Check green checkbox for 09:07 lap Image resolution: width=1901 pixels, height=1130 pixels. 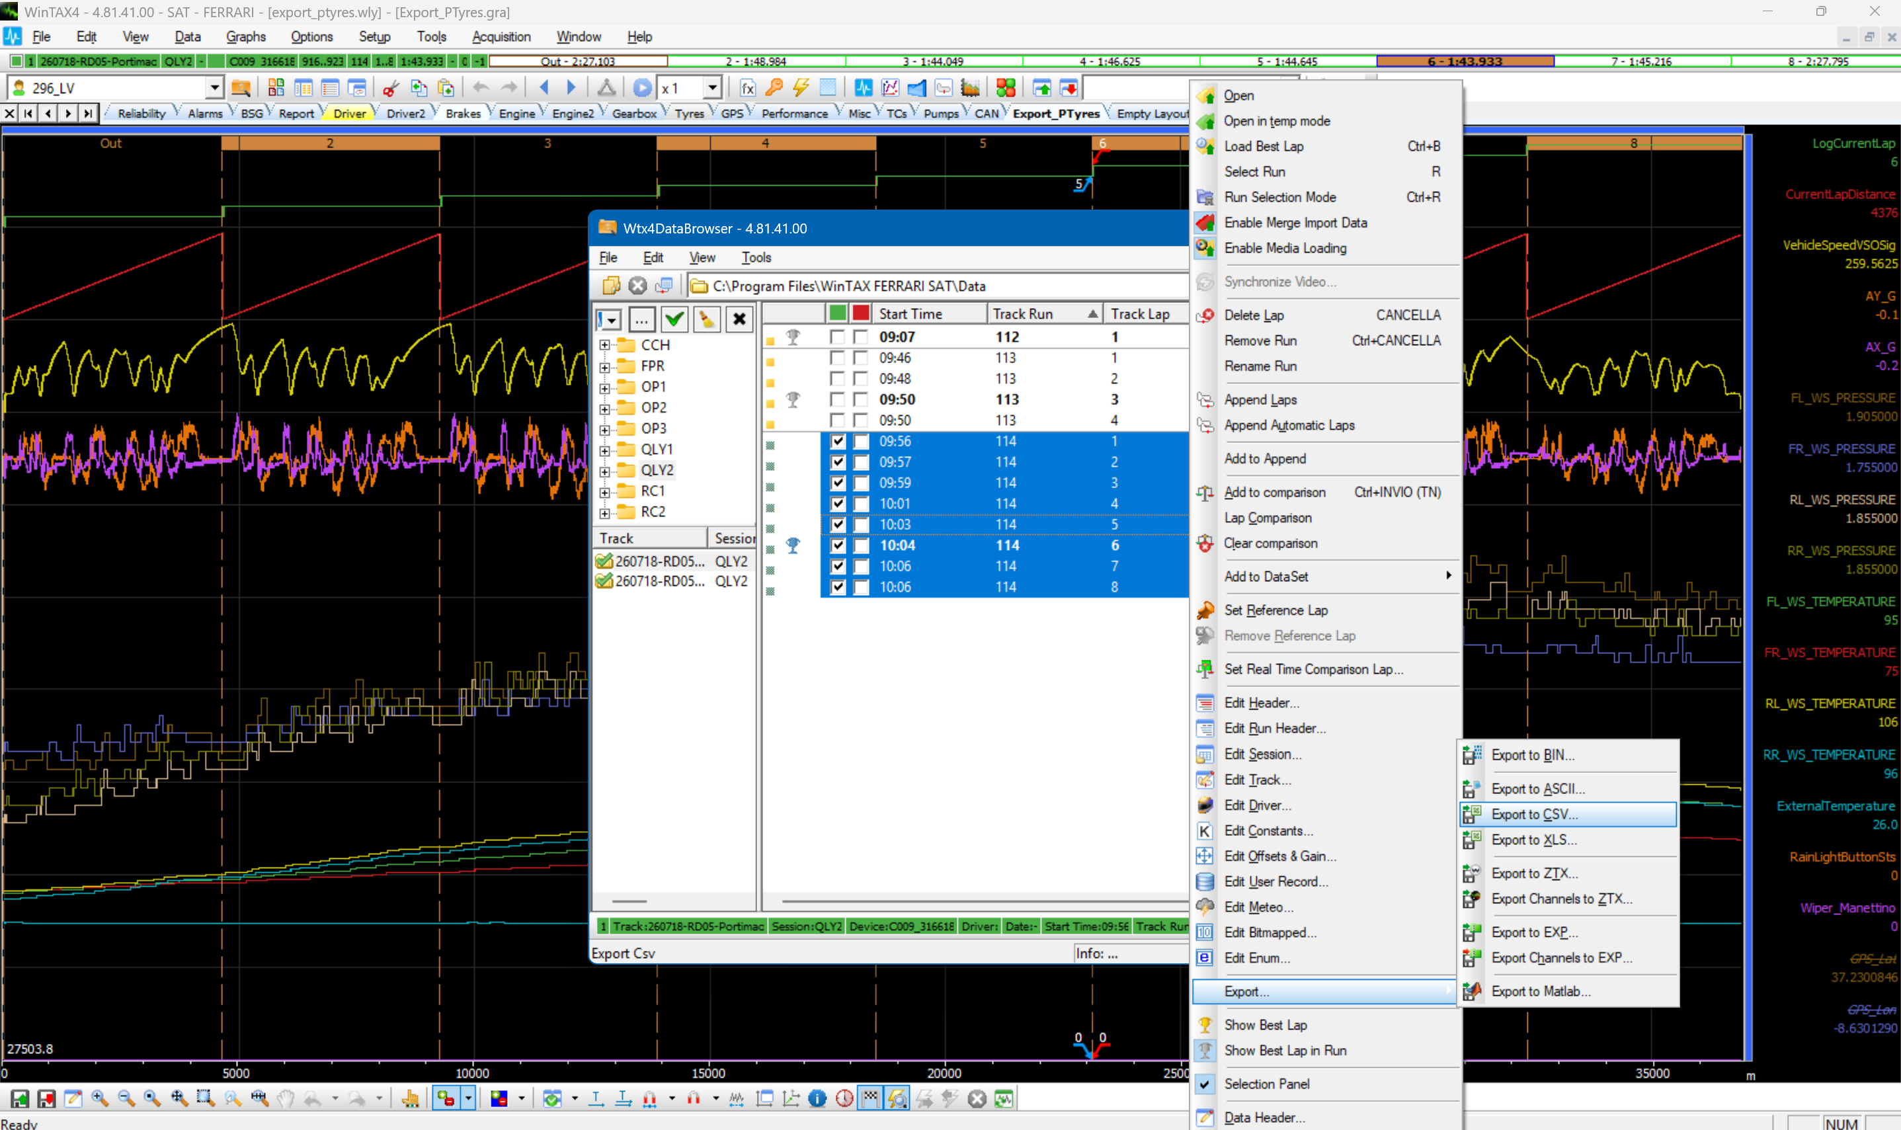click(838, 337)
